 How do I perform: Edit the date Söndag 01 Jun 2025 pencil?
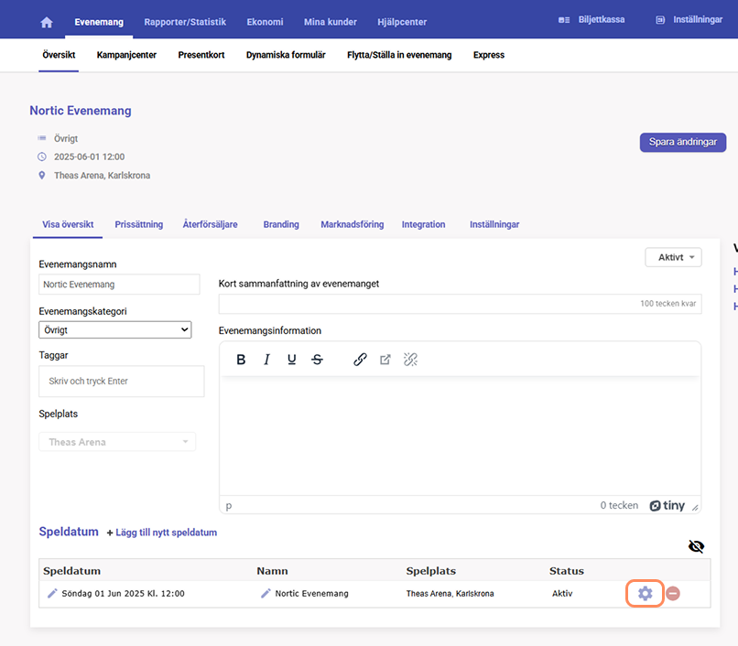52,593
